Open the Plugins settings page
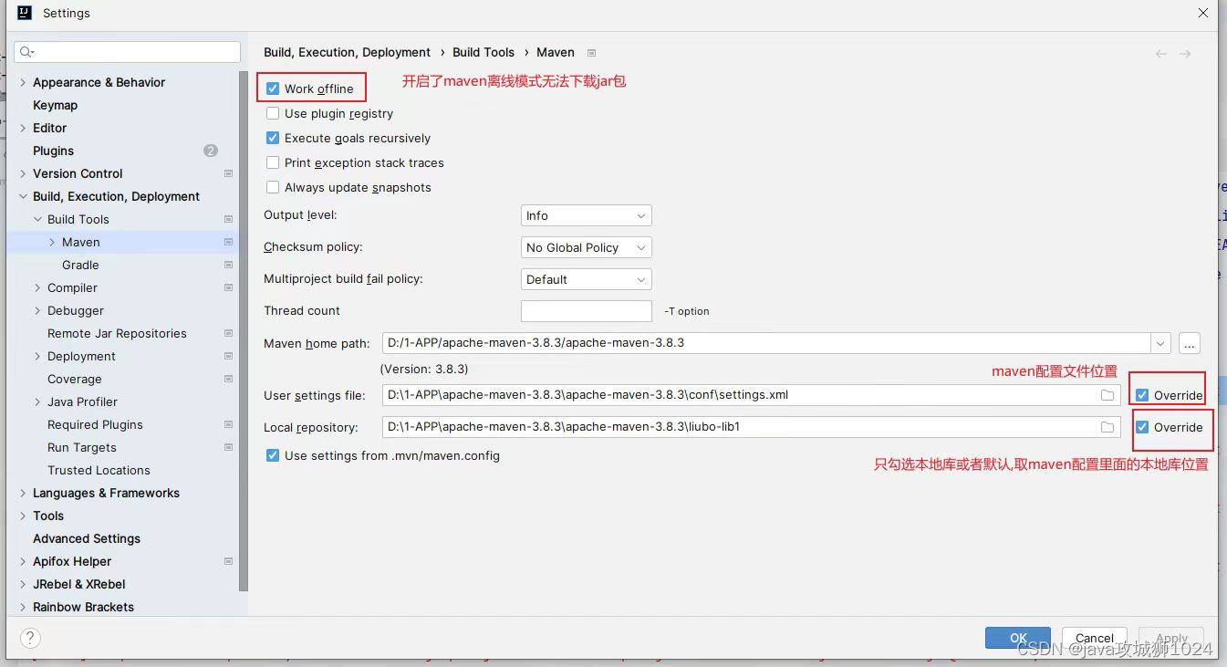 [53, 151]
